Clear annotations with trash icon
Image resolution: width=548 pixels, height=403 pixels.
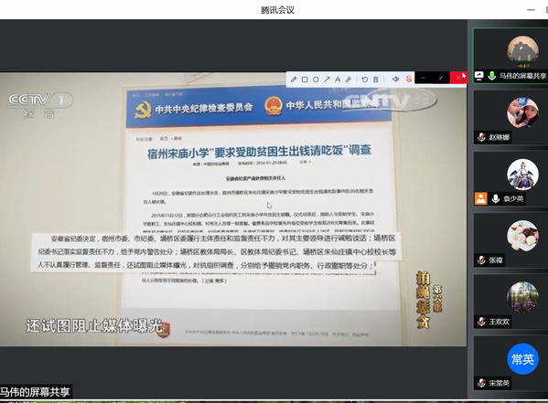(376, 80)
